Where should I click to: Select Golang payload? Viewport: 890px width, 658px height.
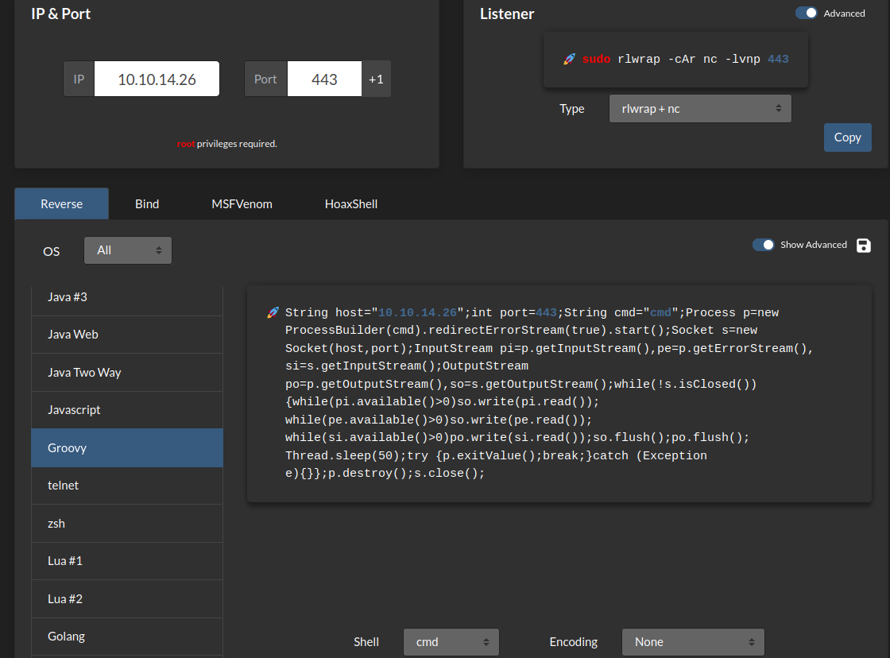[127, 637]
